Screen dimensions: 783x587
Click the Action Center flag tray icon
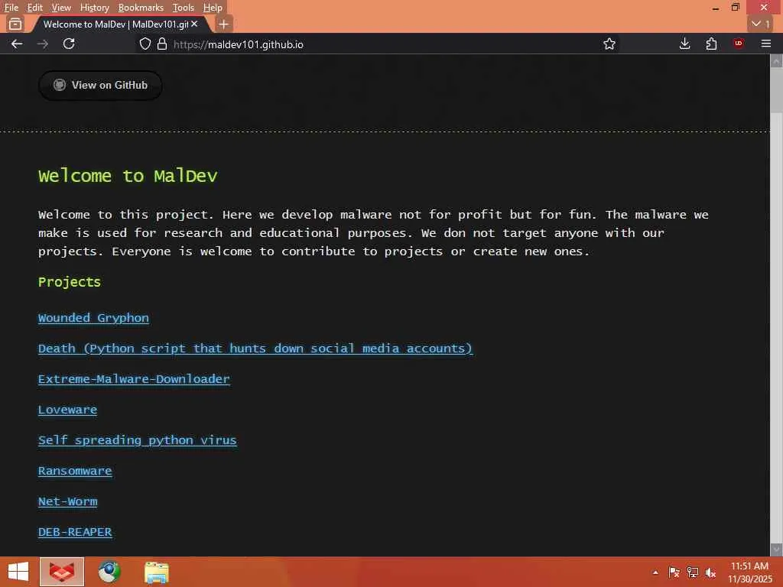(674, 572)
